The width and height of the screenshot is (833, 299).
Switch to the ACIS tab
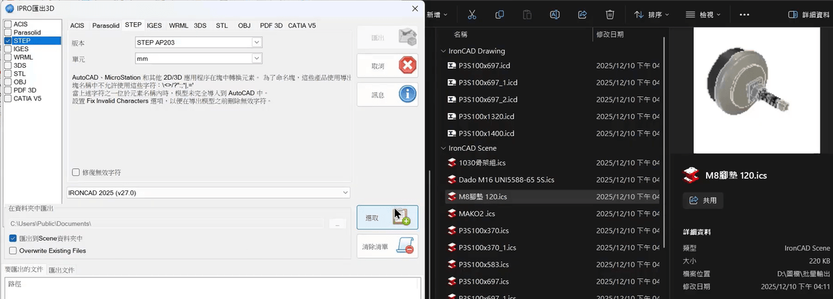point(77,26)
